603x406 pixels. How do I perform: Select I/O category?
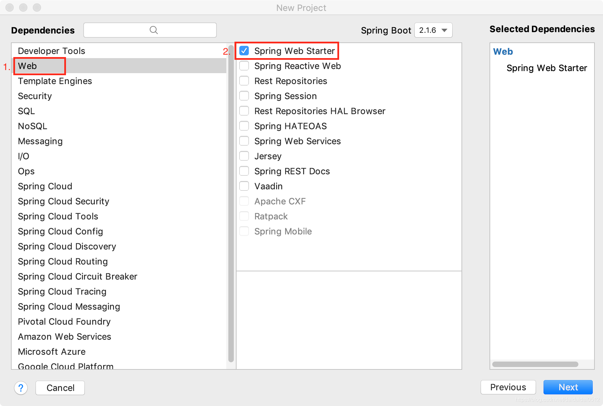119,156
